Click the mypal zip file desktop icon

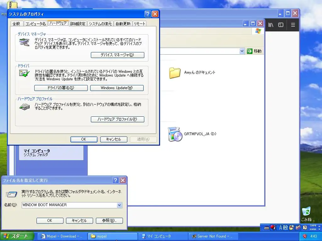point(12,4)
